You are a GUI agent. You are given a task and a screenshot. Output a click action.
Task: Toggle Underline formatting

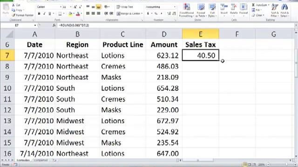[50, 13]
